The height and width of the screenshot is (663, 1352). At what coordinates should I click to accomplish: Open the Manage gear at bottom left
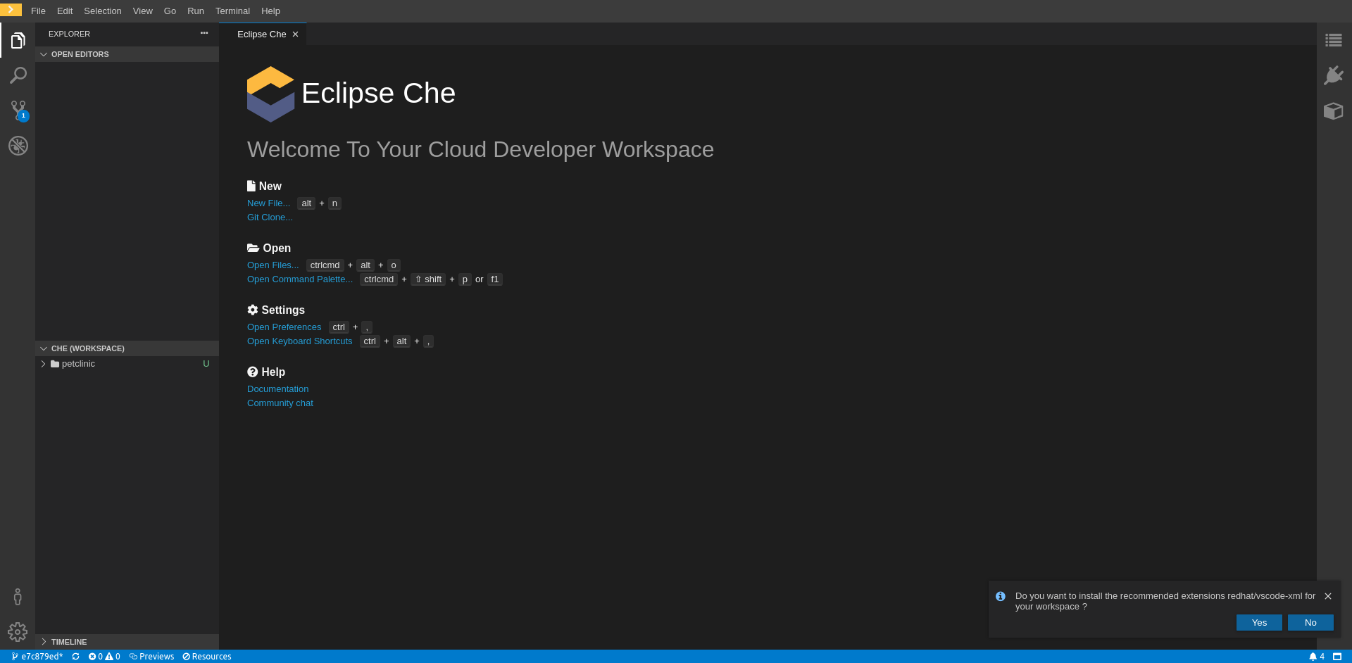tap(18, 632)
